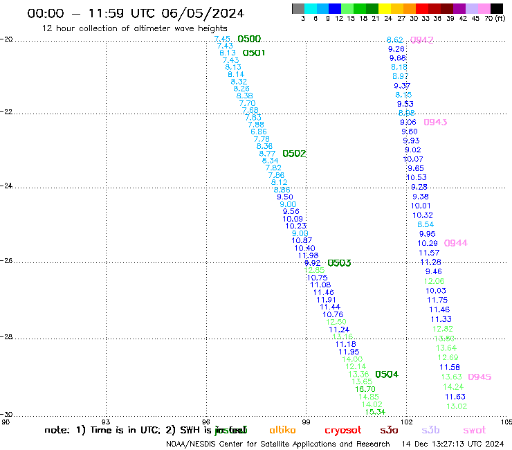The height and width of the screenshot is (450, 512).
Task: Click the 13.02 value at track bottom
Action: pos(457,406)
